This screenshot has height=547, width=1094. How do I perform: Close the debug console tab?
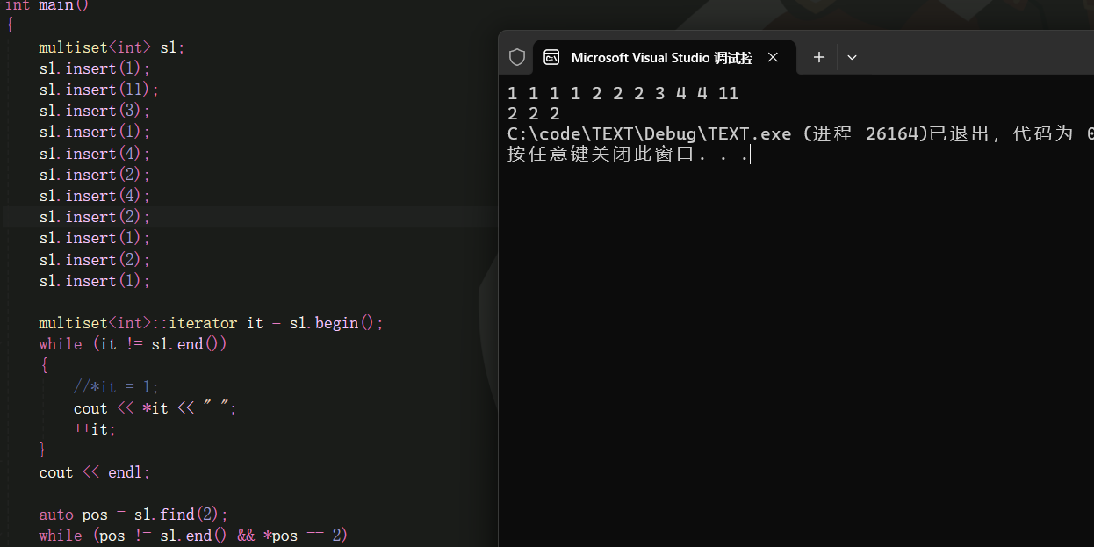(773, 57)
